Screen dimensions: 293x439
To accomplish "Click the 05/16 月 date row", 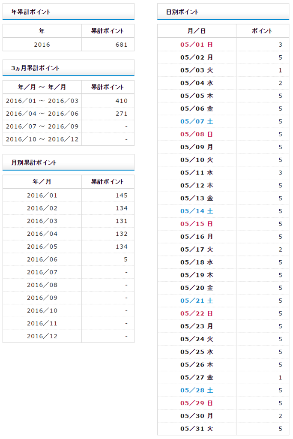I will (x=223, y=237).
